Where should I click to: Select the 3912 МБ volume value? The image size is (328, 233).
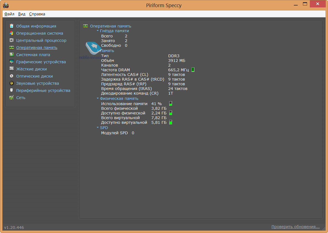177,61
